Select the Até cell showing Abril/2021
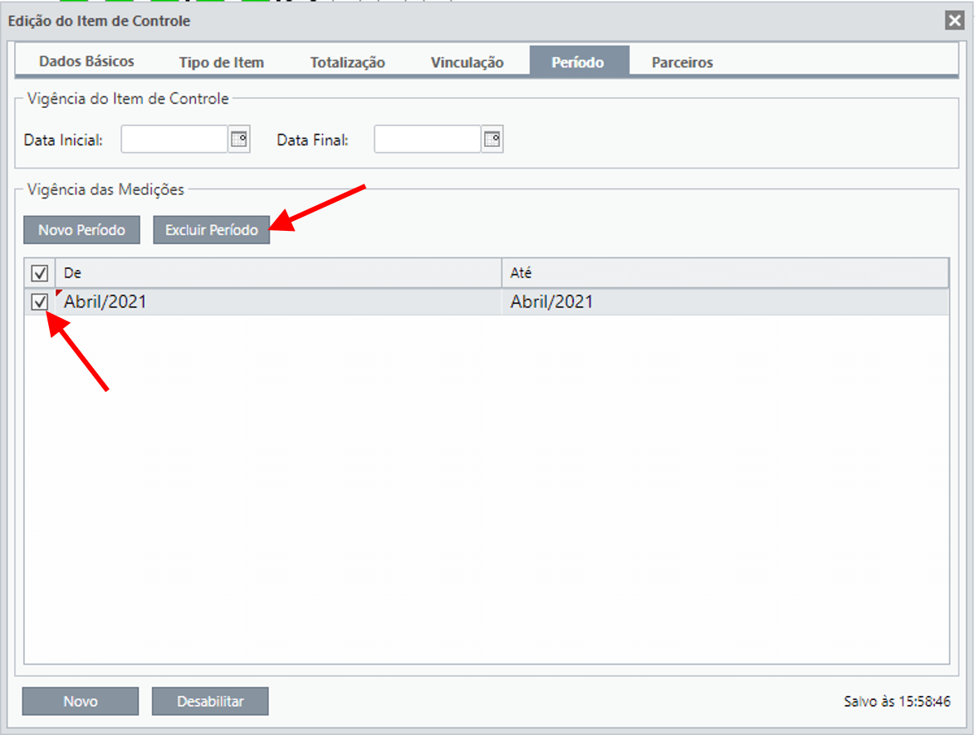Viewport: 975px width, 735px height. 725,301
